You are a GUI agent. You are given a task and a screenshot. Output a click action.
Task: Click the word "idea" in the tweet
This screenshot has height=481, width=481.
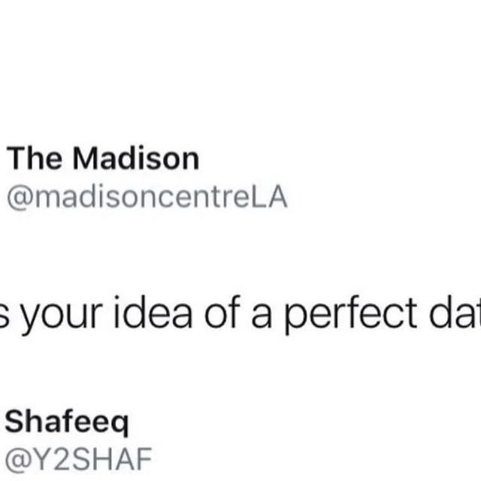pyautogui.click(x=153, y=313)
